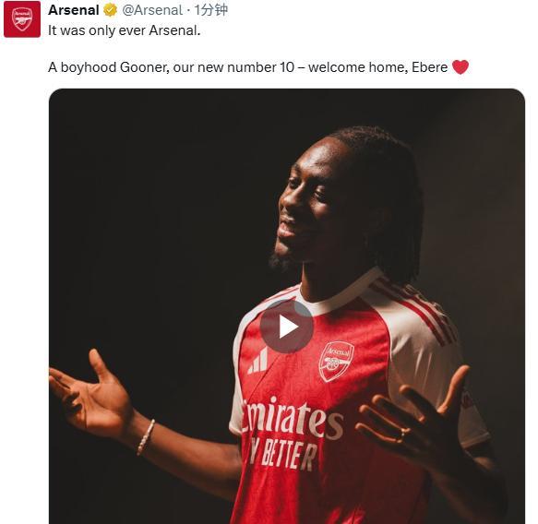Open the Arsenal display name link
Viewport: 538px width, 524px height.
(74, 10)
